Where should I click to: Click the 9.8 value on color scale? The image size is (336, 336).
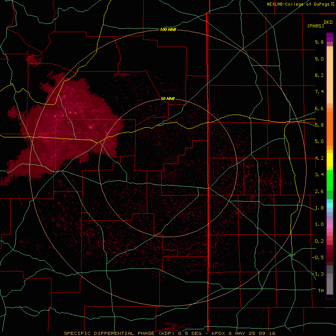319,42
